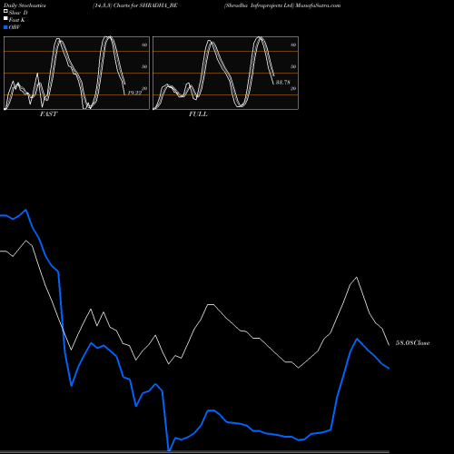Click the '58.08 Close' price label
This screenshot has height=454, width=454.
pos(413,343)
